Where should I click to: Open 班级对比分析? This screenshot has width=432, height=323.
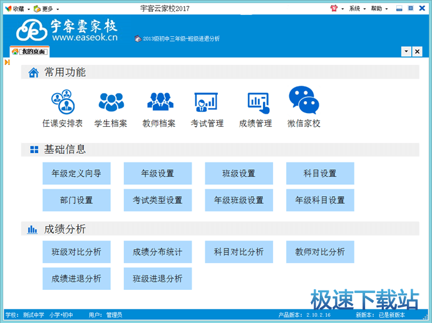click(x=76, y=252)
